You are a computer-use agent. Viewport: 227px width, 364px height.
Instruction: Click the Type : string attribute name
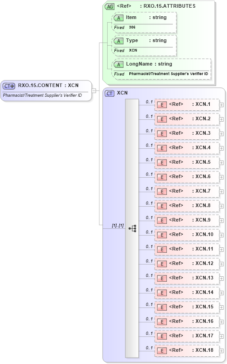[x=146, y=41]
